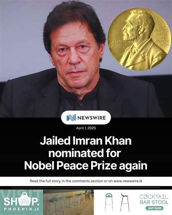Click the ALFR NOBEL inscription on medal
Image resolution: width=172 pixels, height=215 pixels.
118,45
